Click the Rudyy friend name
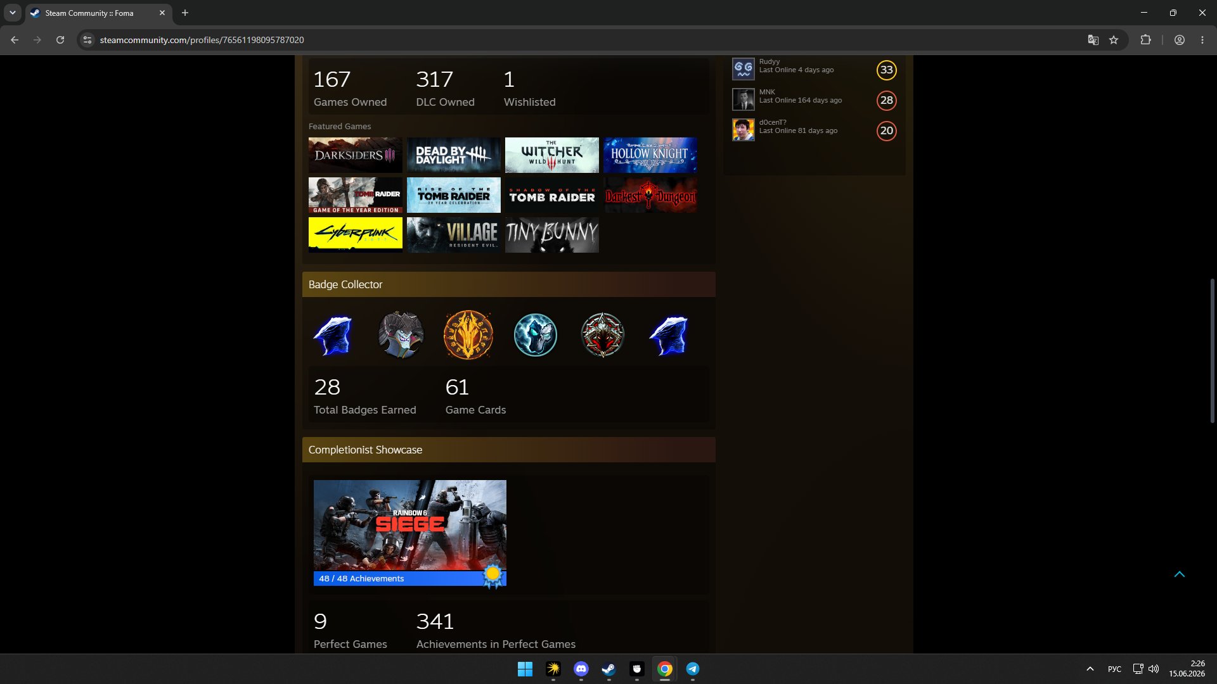 [769, 61]
